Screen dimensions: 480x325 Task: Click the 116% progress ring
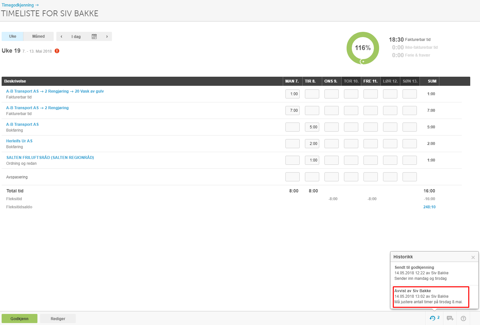tap(363, 48)
